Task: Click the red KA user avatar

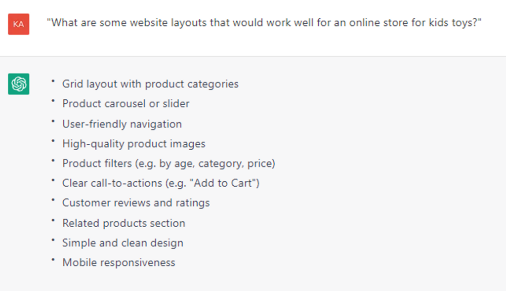Action: coord(18,24)
